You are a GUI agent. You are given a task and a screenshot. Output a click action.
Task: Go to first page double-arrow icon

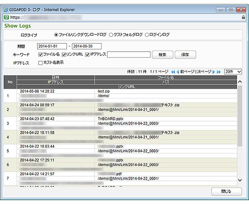coord(173,72)
